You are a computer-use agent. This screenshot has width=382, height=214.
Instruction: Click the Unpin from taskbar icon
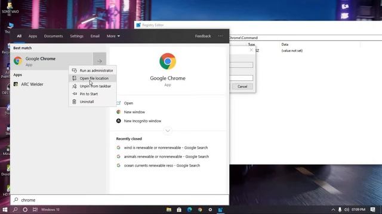(74, 86)
